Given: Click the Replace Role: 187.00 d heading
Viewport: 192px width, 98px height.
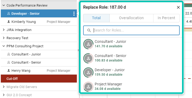Looking at the screenshot, I should click(x=104, y=7).
